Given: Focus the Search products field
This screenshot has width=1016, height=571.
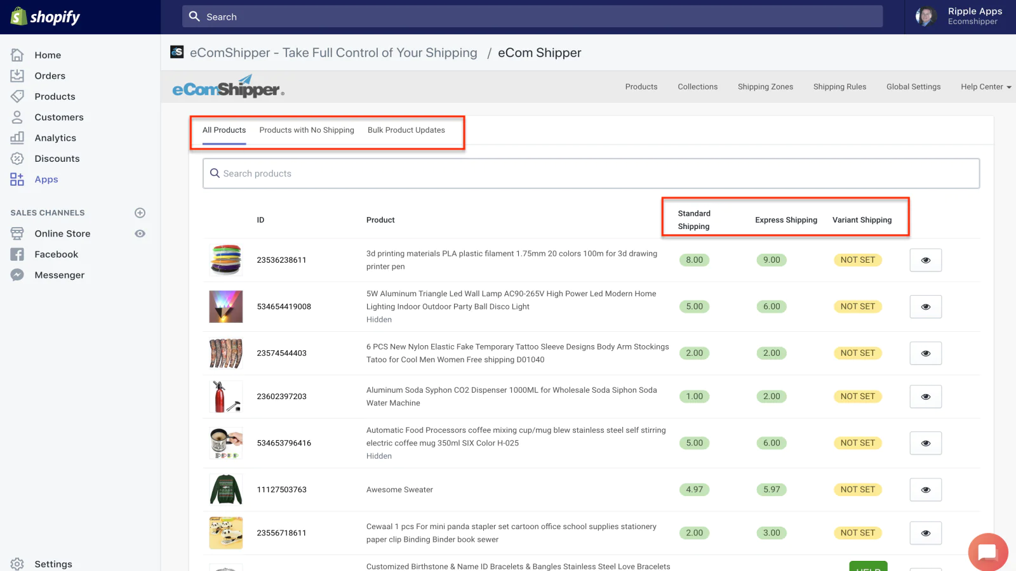Looking at the screenshot, I should click(x=591, y=173).
